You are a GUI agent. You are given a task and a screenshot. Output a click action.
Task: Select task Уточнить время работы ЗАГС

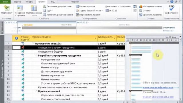pyautogui.click(x=68, y=83)
